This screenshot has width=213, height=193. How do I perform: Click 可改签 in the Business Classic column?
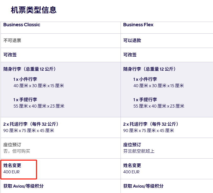coord(10,55)
